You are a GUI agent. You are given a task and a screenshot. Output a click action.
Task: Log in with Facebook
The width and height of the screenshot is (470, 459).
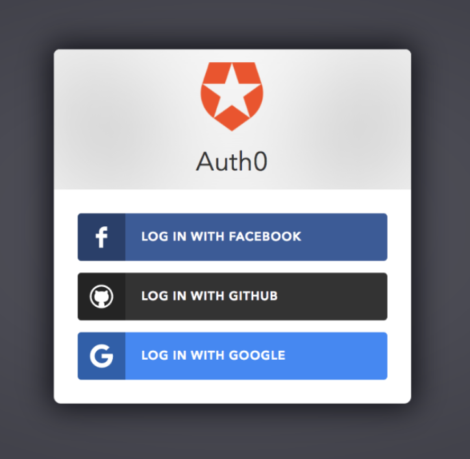[x=232, y=237]
